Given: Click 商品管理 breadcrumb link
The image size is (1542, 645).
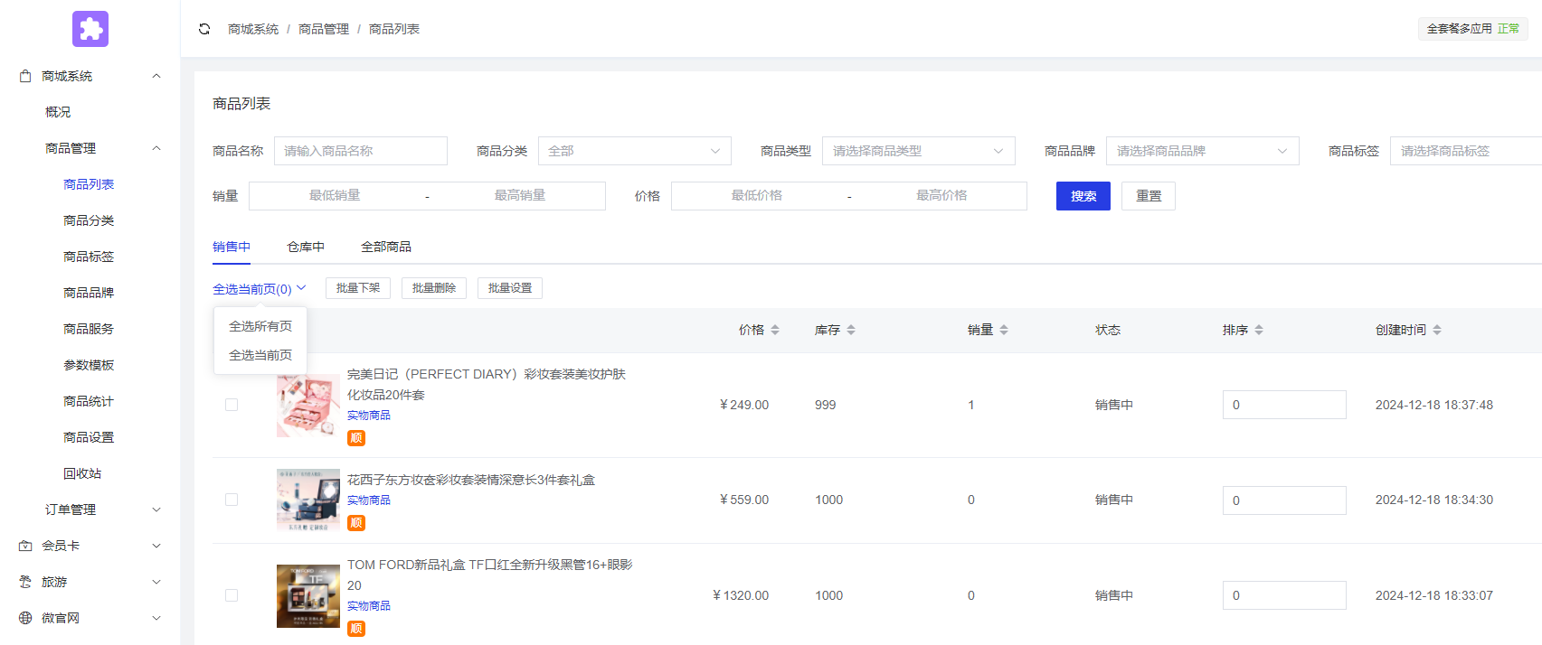Looking at the screenshot, I should (324, 29).
